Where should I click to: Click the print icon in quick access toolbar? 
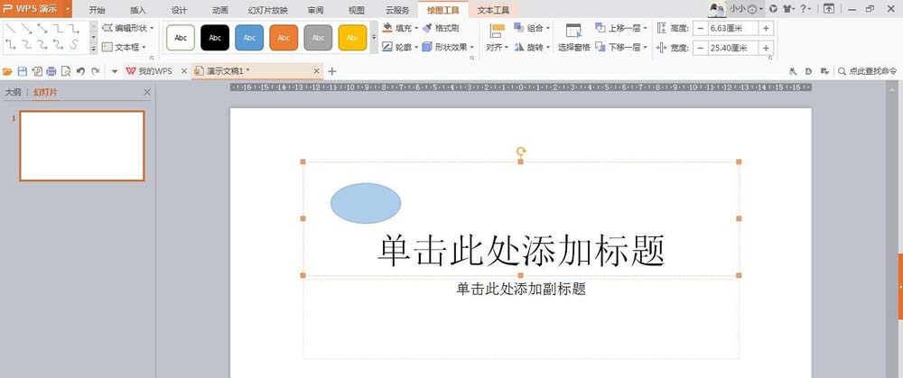51,70
